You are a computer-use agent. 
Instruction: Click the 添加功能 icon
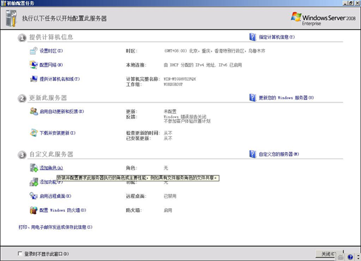click(x=33, y=182)
